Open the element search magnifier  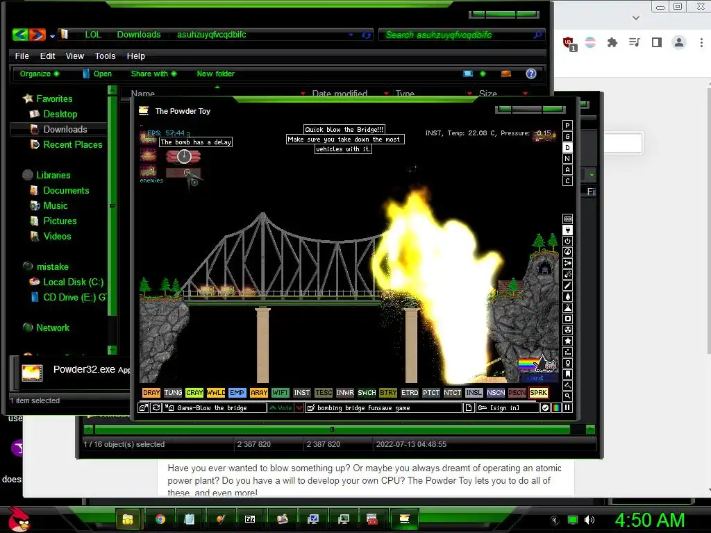click(x=567, y=396)
